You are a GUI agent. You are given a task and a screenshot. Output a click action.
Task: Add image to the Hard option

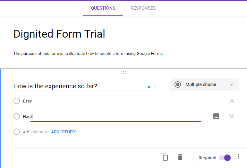point(216,116)
